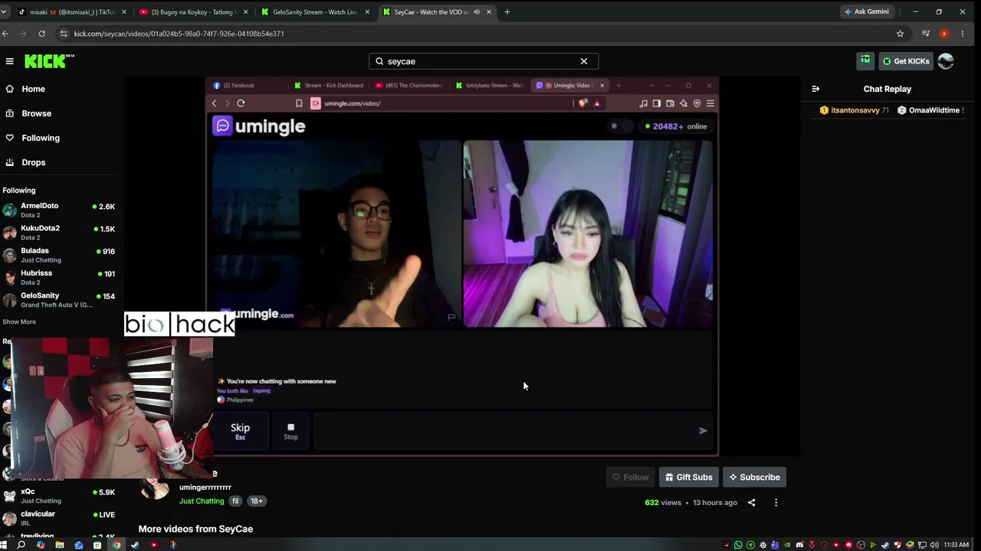Open the Buladas channel

[59, 255]
